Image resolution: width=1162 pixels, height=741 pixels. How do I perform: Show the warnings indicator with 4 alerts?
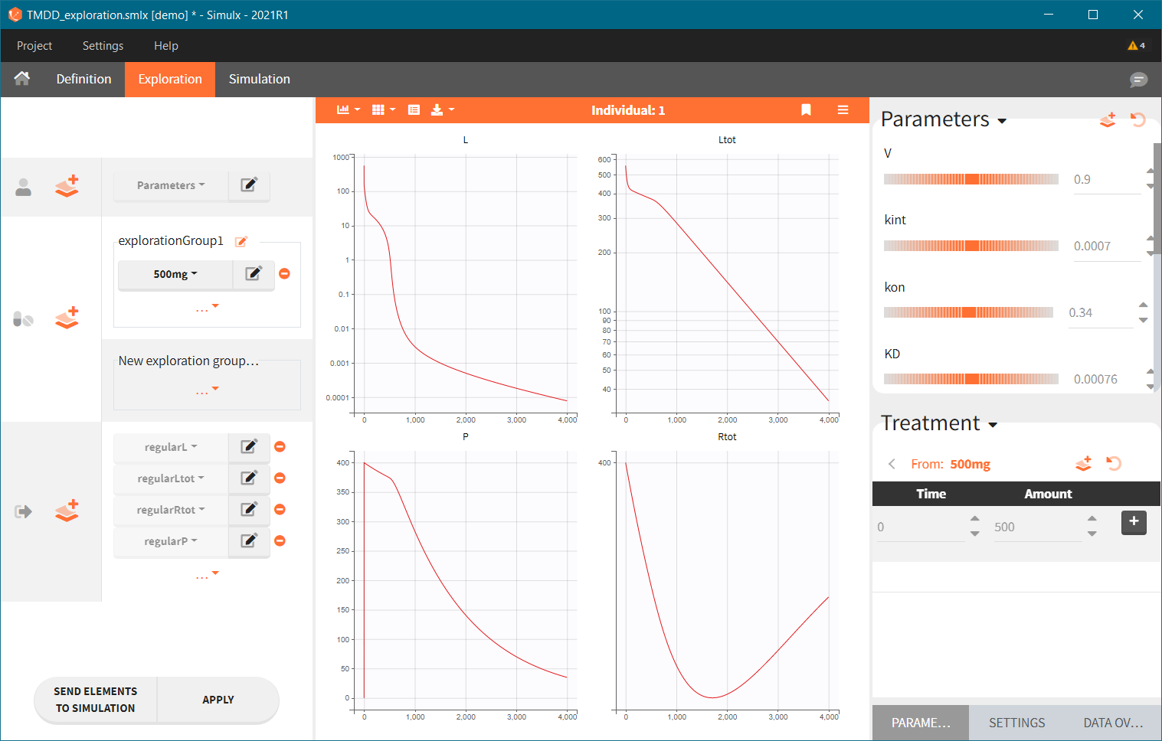[1136, 46]
